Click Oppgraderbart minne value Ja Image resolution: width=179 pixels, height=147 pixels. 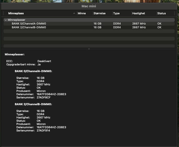pos(39,64)
